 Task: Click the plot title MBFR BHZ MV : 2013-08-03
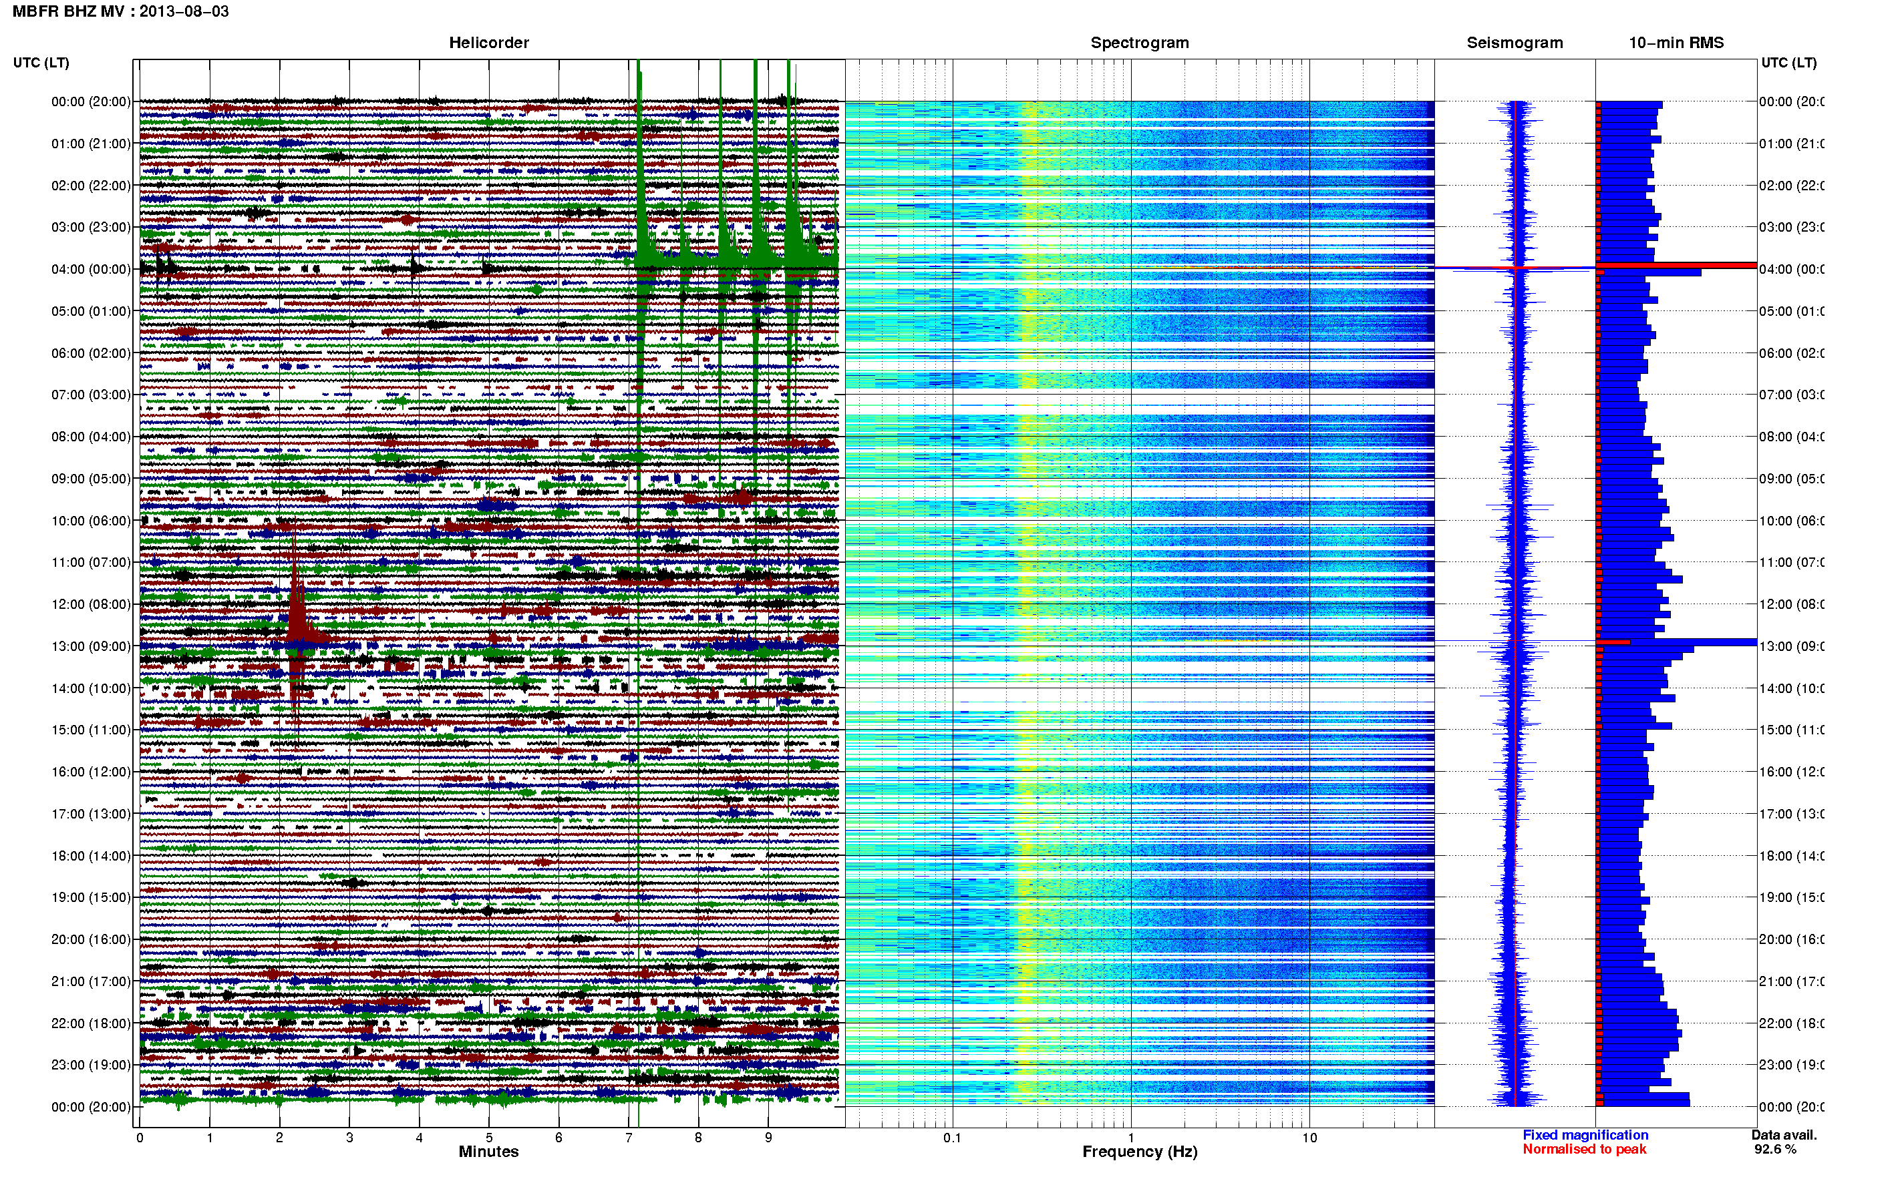click(x=120, y=11)
